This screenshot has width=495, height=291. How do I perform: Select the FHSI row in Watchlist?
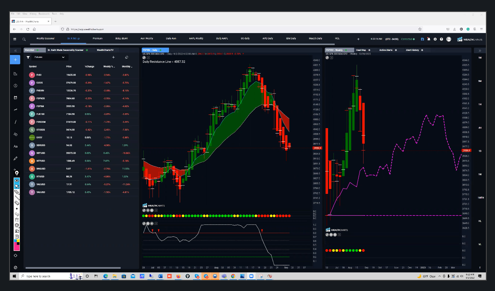point(81,75)
